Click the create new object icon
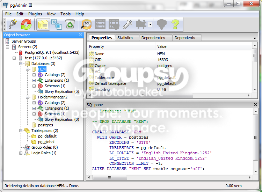 (x=57, y=24)
